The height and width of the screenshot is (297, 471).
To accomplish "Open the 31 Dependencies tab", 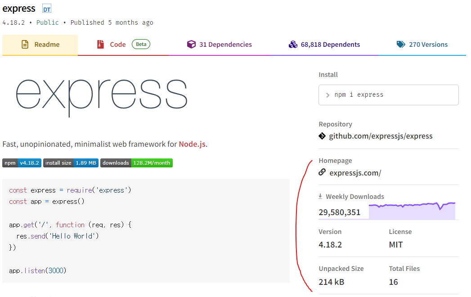I will (219, 45).
